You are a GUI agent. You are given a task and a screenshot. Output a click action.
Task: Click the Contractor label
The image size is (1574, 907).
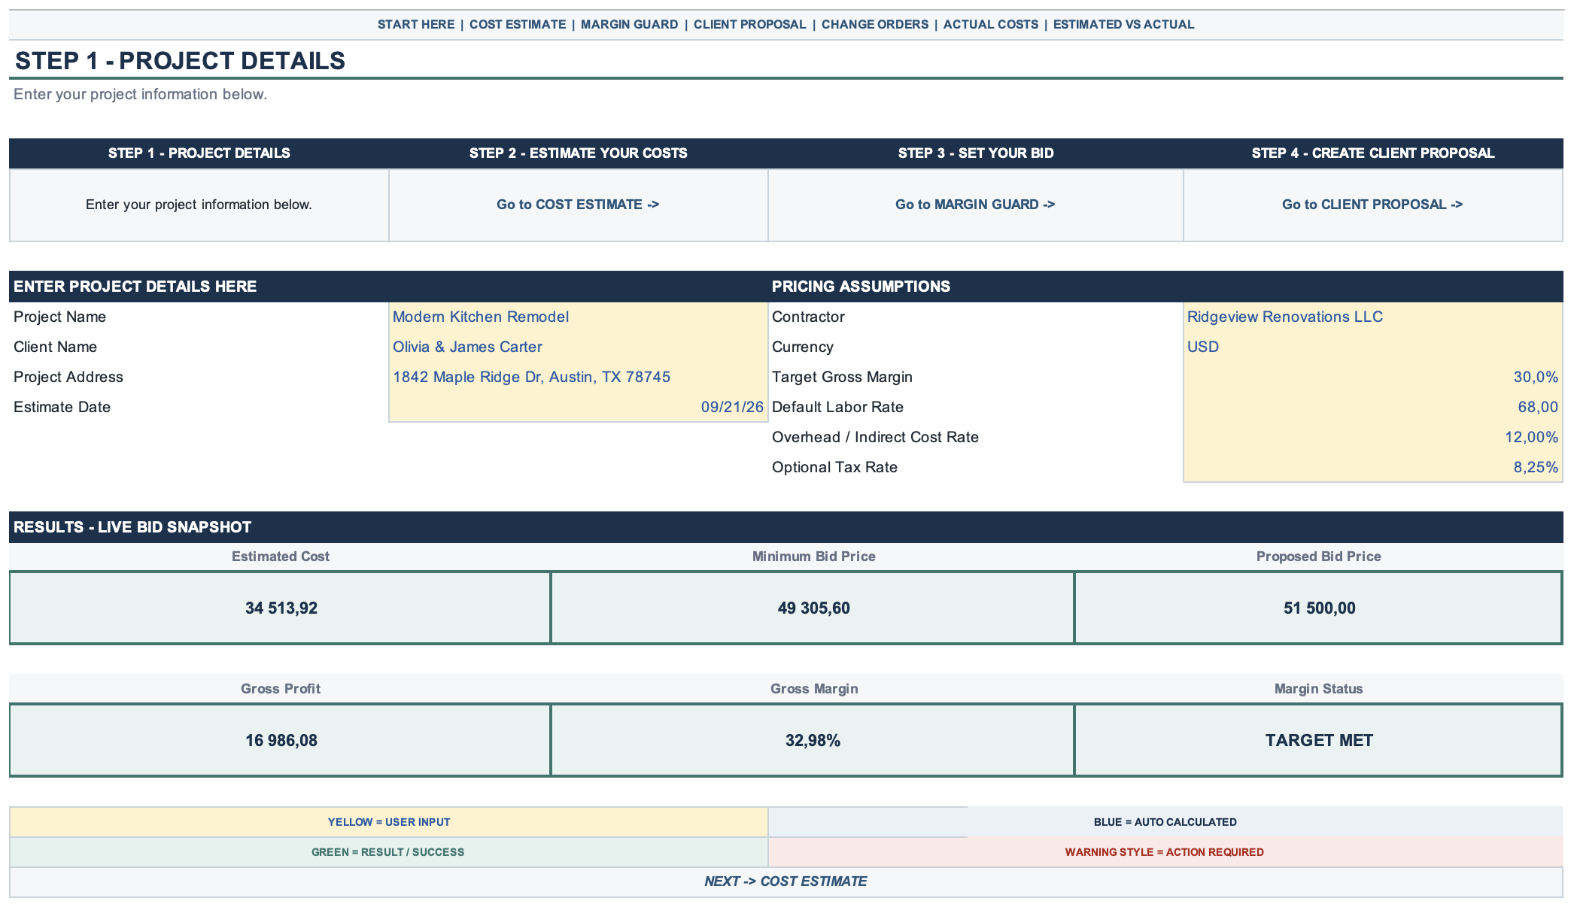pos(808,317)
